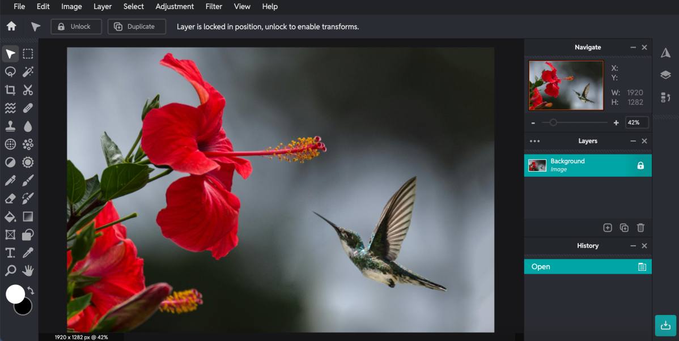Delete the layer using trash icon
Screen dimensions: 679x341
click(640, 227)
